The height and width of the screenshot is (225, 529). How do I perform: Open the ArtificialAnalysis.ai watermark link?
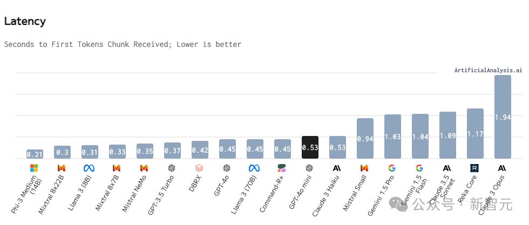487,70
